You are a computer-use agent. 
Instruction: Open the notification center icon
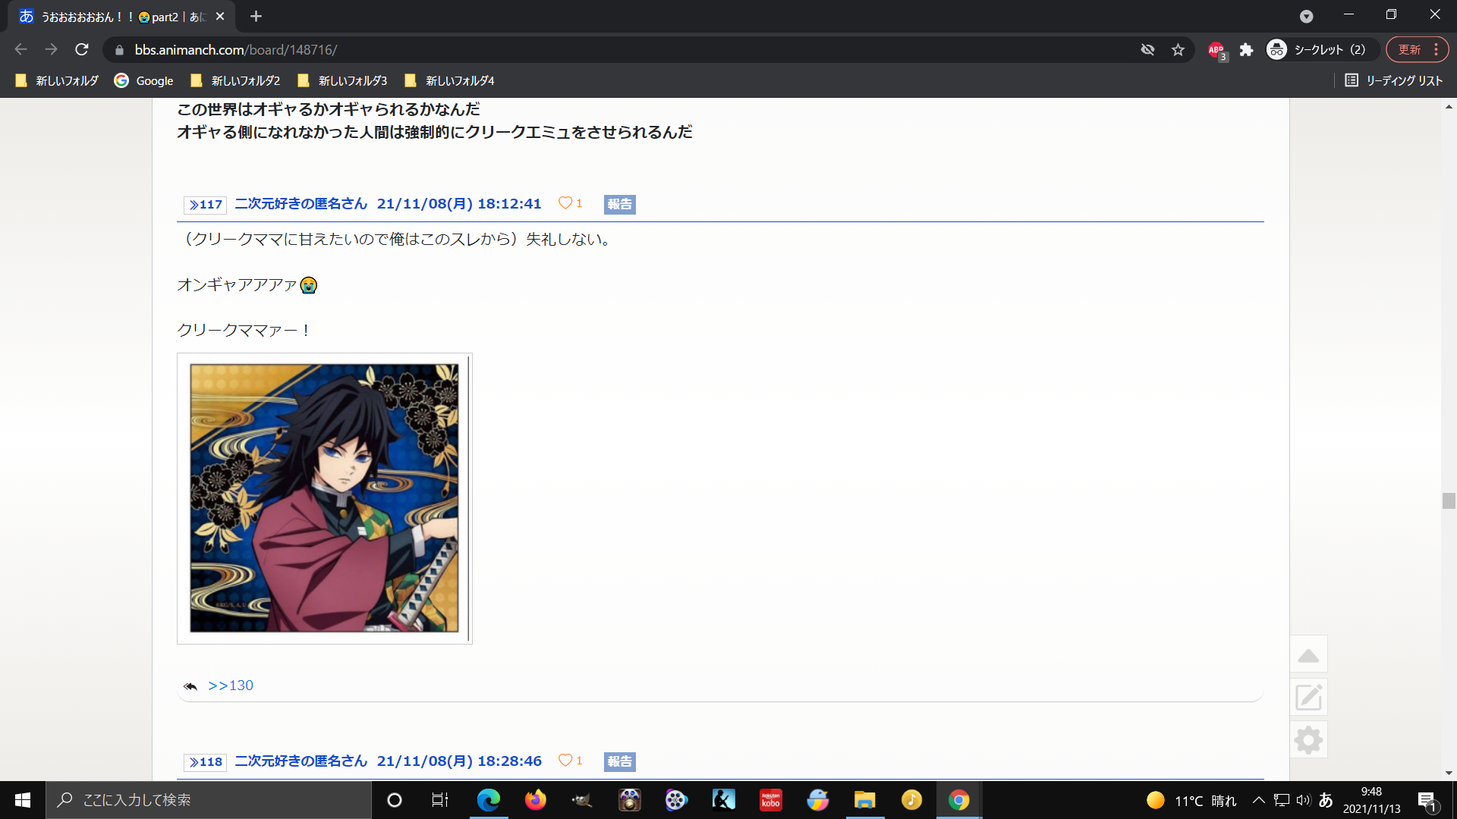[x=1427, y=801]
